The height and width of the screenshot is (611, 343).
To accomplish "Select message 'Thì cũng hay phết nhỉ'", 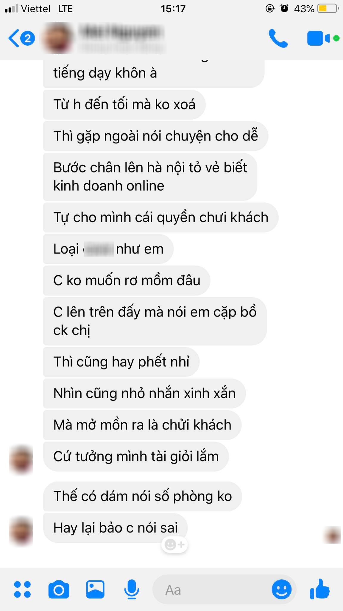I will coord(121,362).
